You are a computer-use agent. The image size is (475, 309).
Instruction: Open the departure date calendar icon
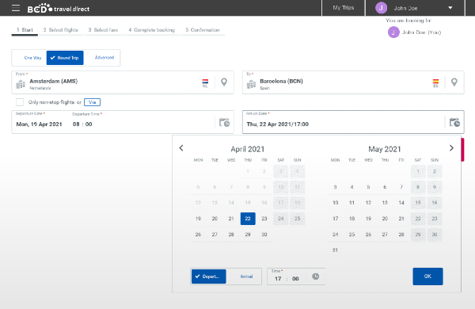[x=225, y=122]
